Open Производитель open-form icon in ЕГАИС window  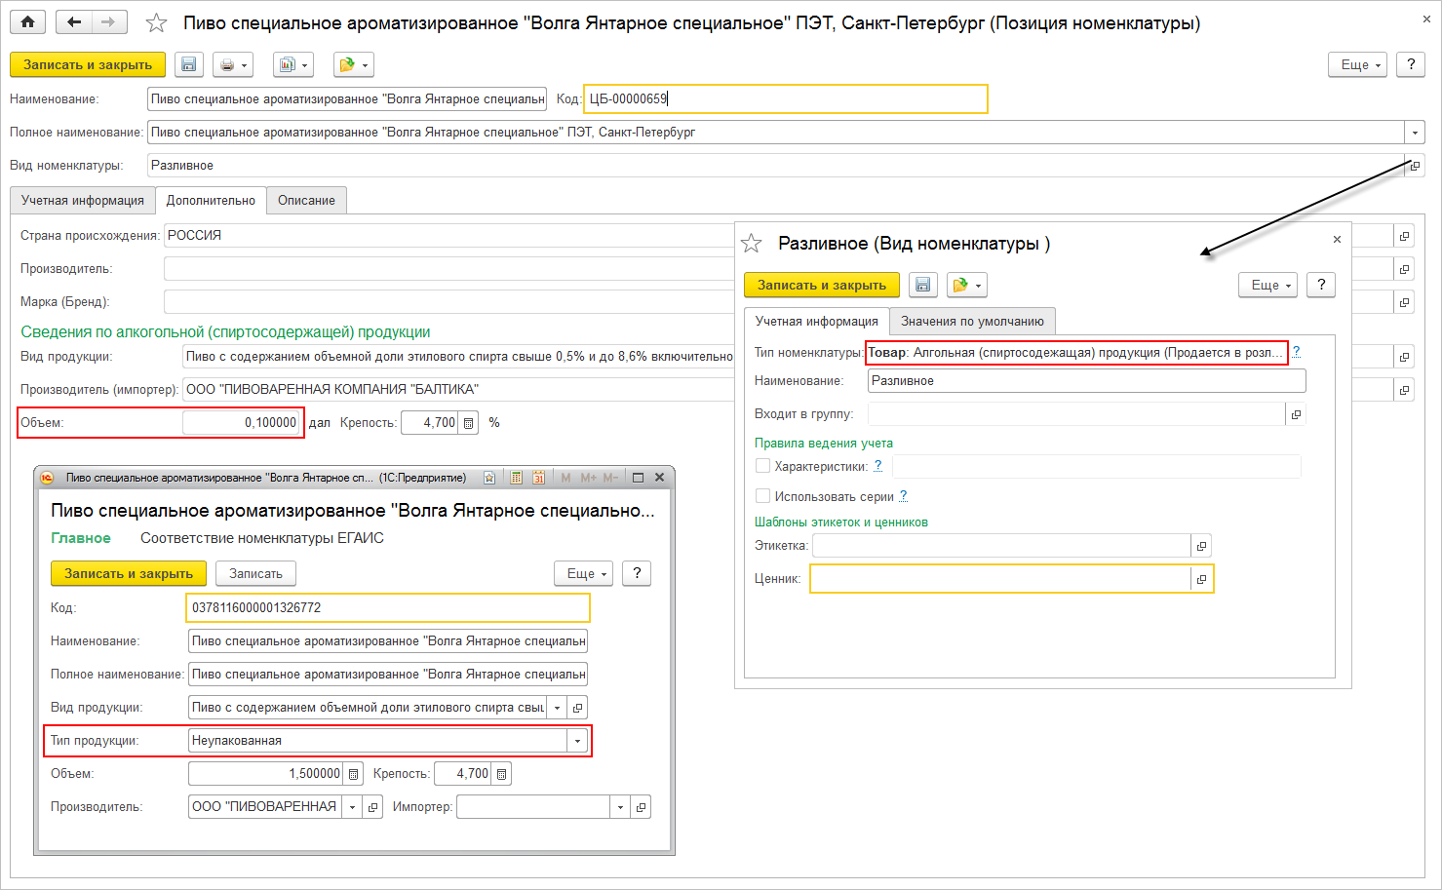click(372, 807)
